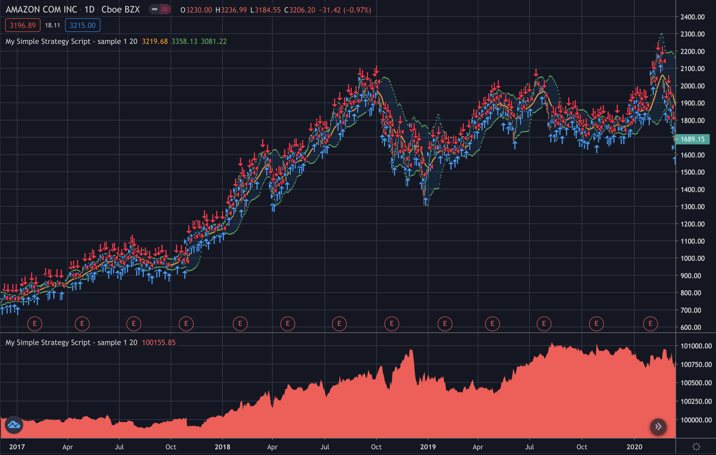716x455 pixels.
Task: Click the 101000.00 equity axis label
Action: click(696, 346)
